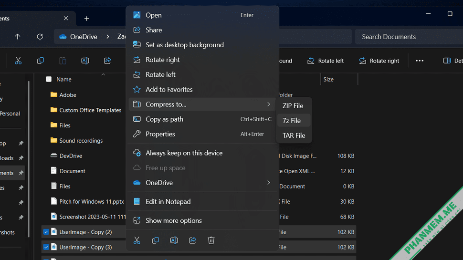Image resolution: width=463 pixels, height=260 pixels.
Task: Select TAR File in the submenu
Action: 294,135
